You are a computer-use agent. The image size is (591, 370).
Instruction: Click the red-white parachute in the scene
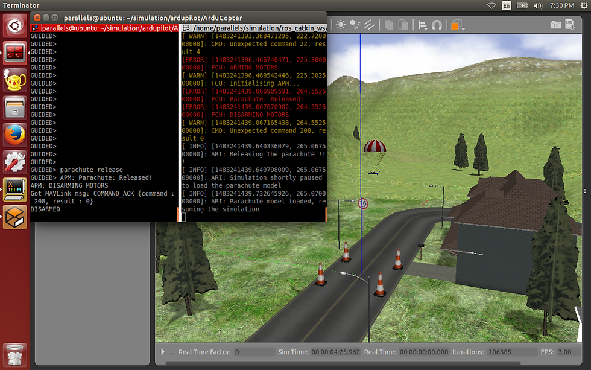coord(375,146)
